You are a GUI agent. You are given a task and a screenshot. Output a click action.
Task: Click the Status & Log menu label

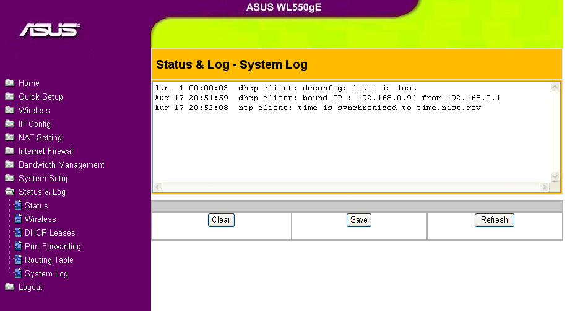pyautogui.click(x=42, y=192)
